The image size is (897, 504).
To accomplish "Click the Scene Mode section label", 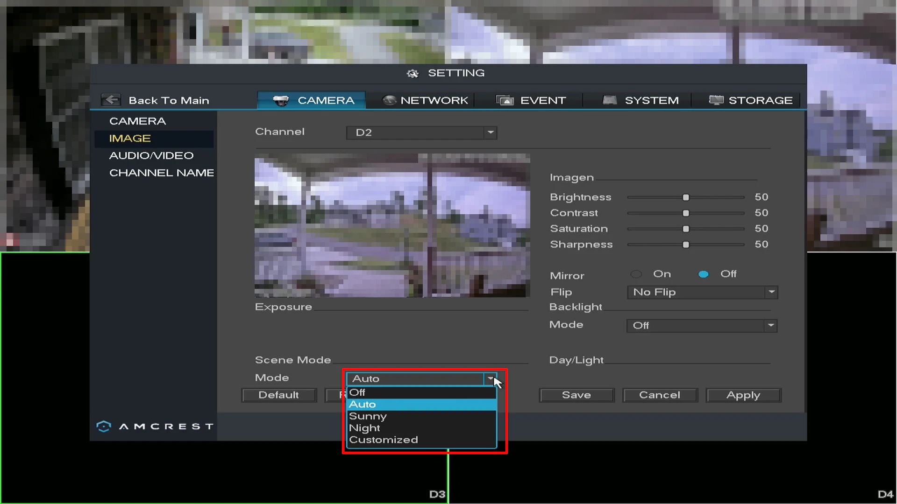I will (x=293, y=360).
